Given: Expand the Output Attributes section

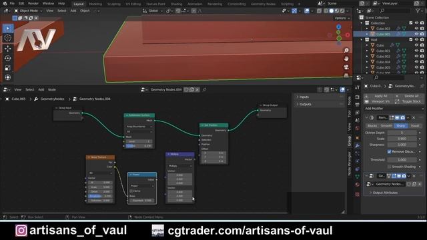Looking at the screenshot, I should click(384, 193).
